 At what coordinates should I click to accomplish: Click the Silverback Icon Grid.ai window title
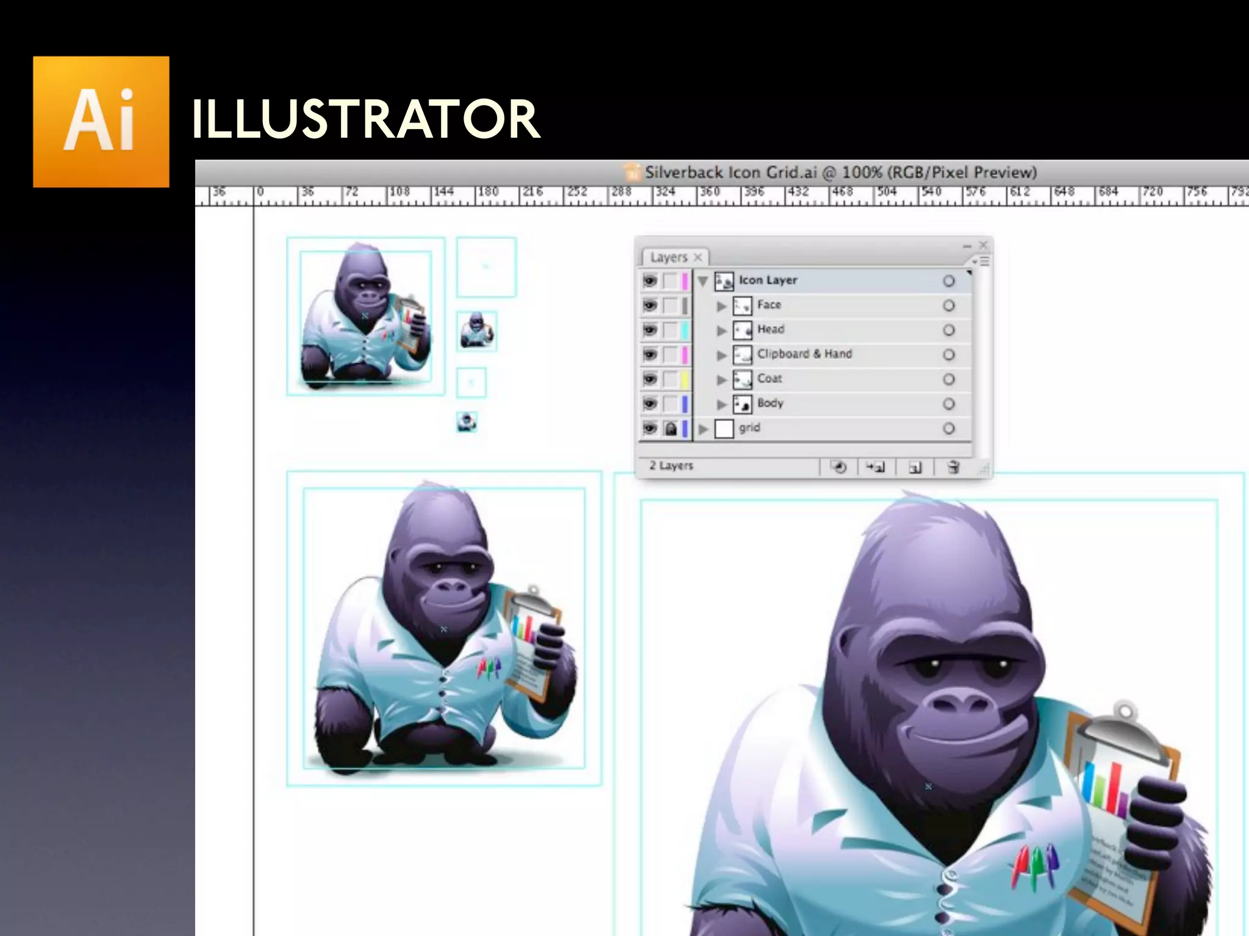[840, 172]
